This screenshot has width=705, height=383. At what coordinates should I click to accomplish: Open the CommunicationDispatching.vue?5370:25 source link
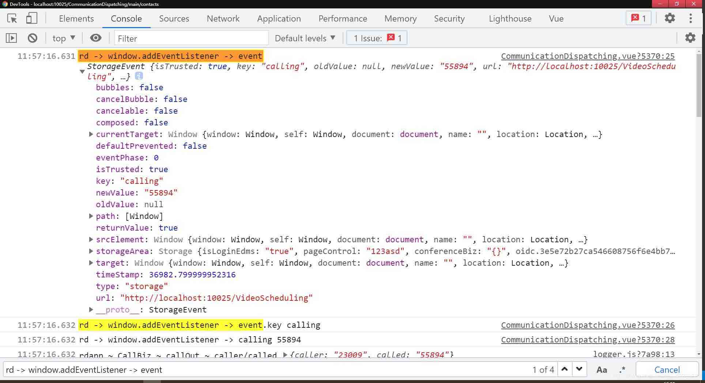(588, 56)
